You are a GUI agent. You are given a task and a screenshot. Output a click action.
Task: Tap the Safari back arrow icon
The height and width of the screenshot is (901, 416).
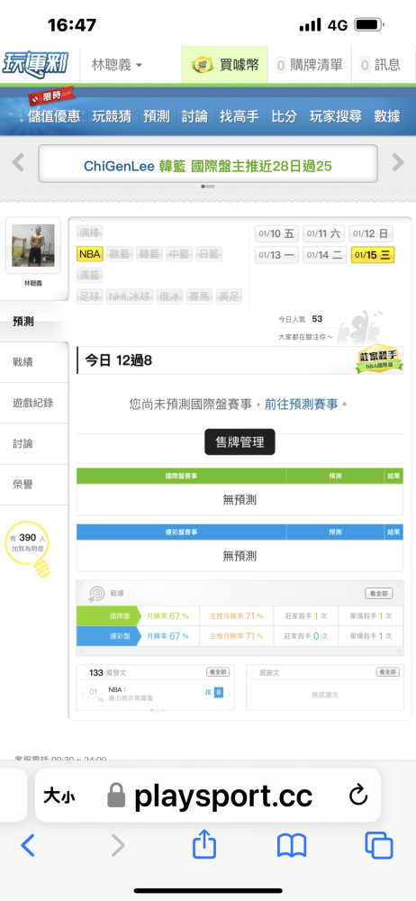(28, 845)
